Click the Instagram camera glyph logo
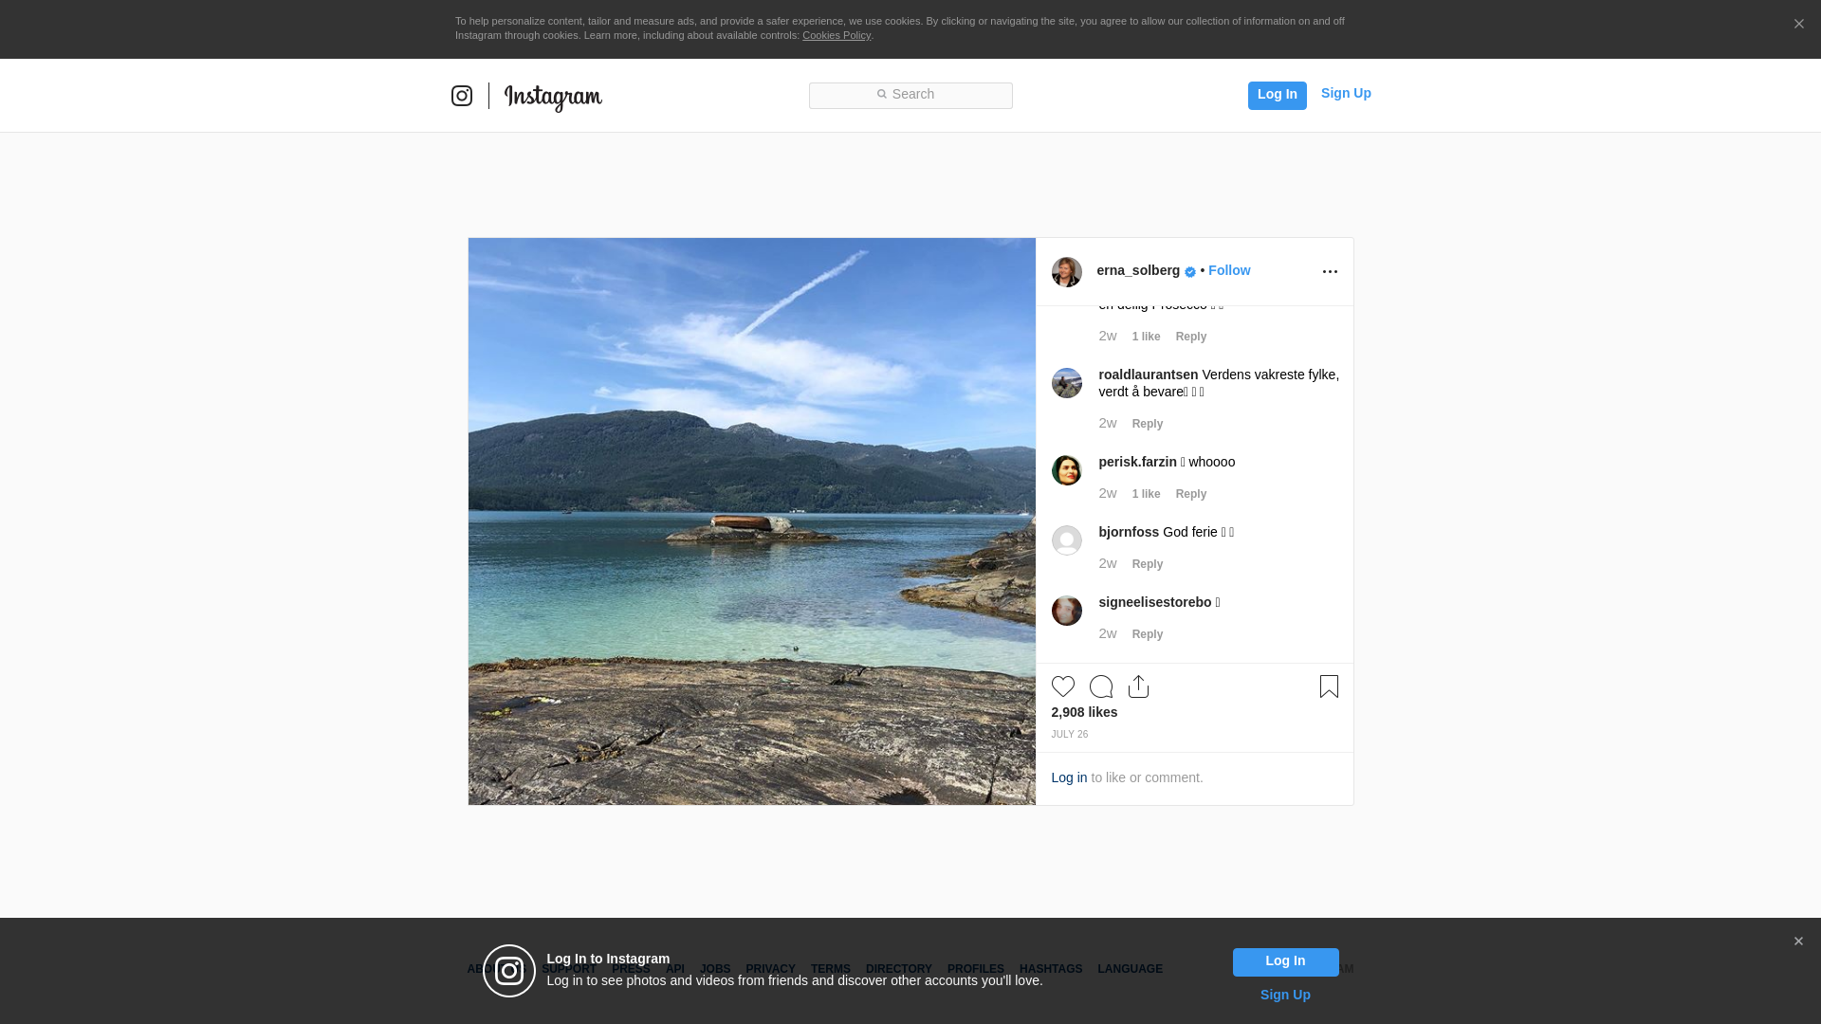Viewport: 1821px width, 1024px height. click(462, 96)
